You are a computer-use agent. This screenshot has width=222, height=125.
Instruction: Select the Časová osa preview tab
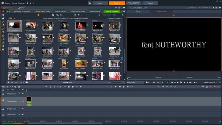tap(161, 11)
